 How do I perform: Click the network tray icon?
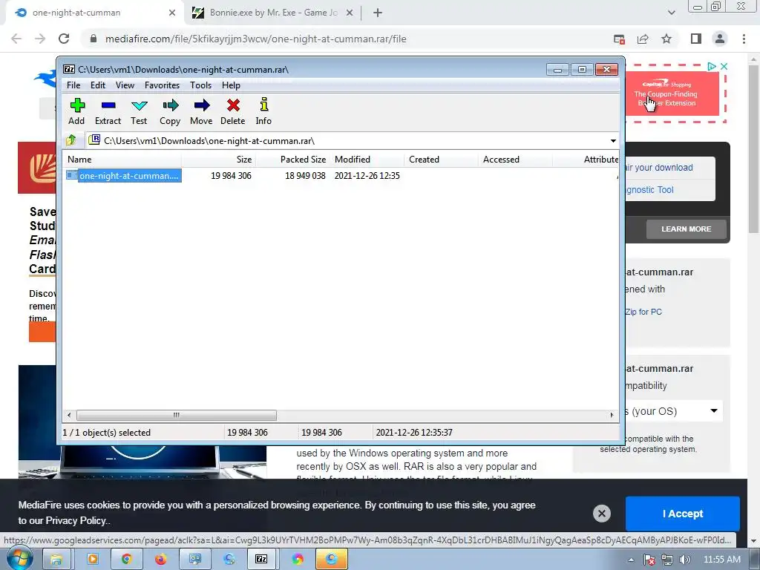click(667, 560)
